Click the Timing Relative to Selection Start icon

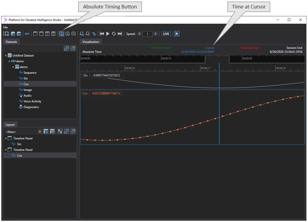pos(73,33)
